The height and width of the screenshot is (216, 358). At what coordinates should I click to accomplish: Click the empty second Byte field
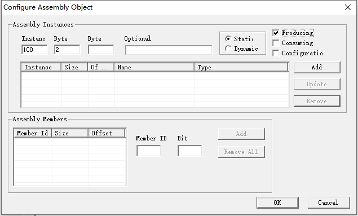click(101, 50)
